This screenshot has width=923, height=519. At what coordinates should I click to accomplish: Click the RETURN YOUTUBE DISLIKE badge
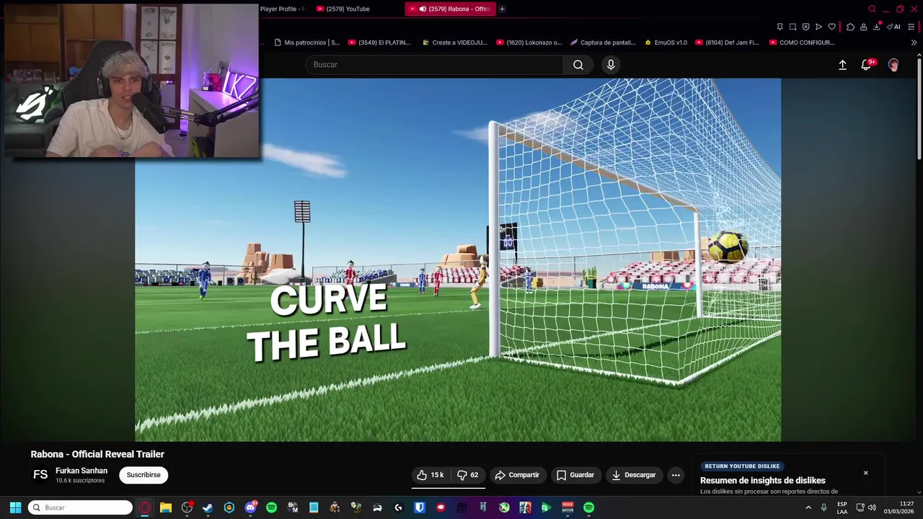[742, 466]
